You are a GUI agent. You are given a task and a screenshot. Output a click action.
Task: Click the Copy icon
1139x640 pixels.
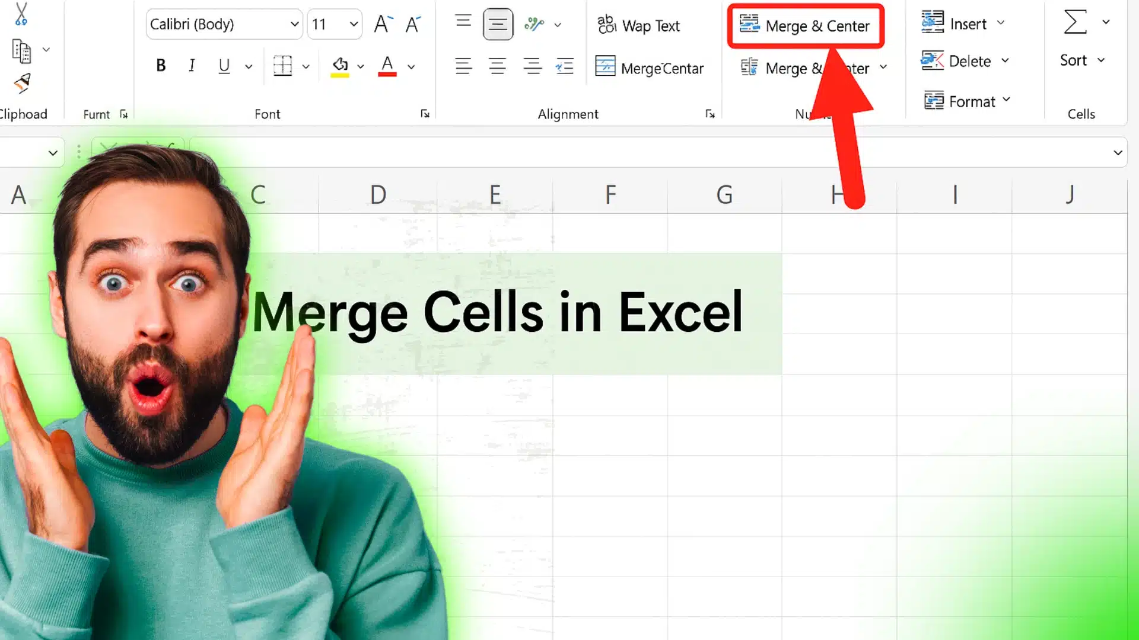point(21,51)
